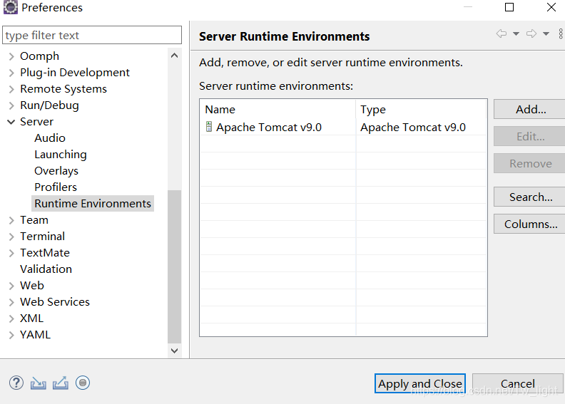This screenshot has width=565, height=404.
Task: Focus the type filter text field
Action: (92, 35)
